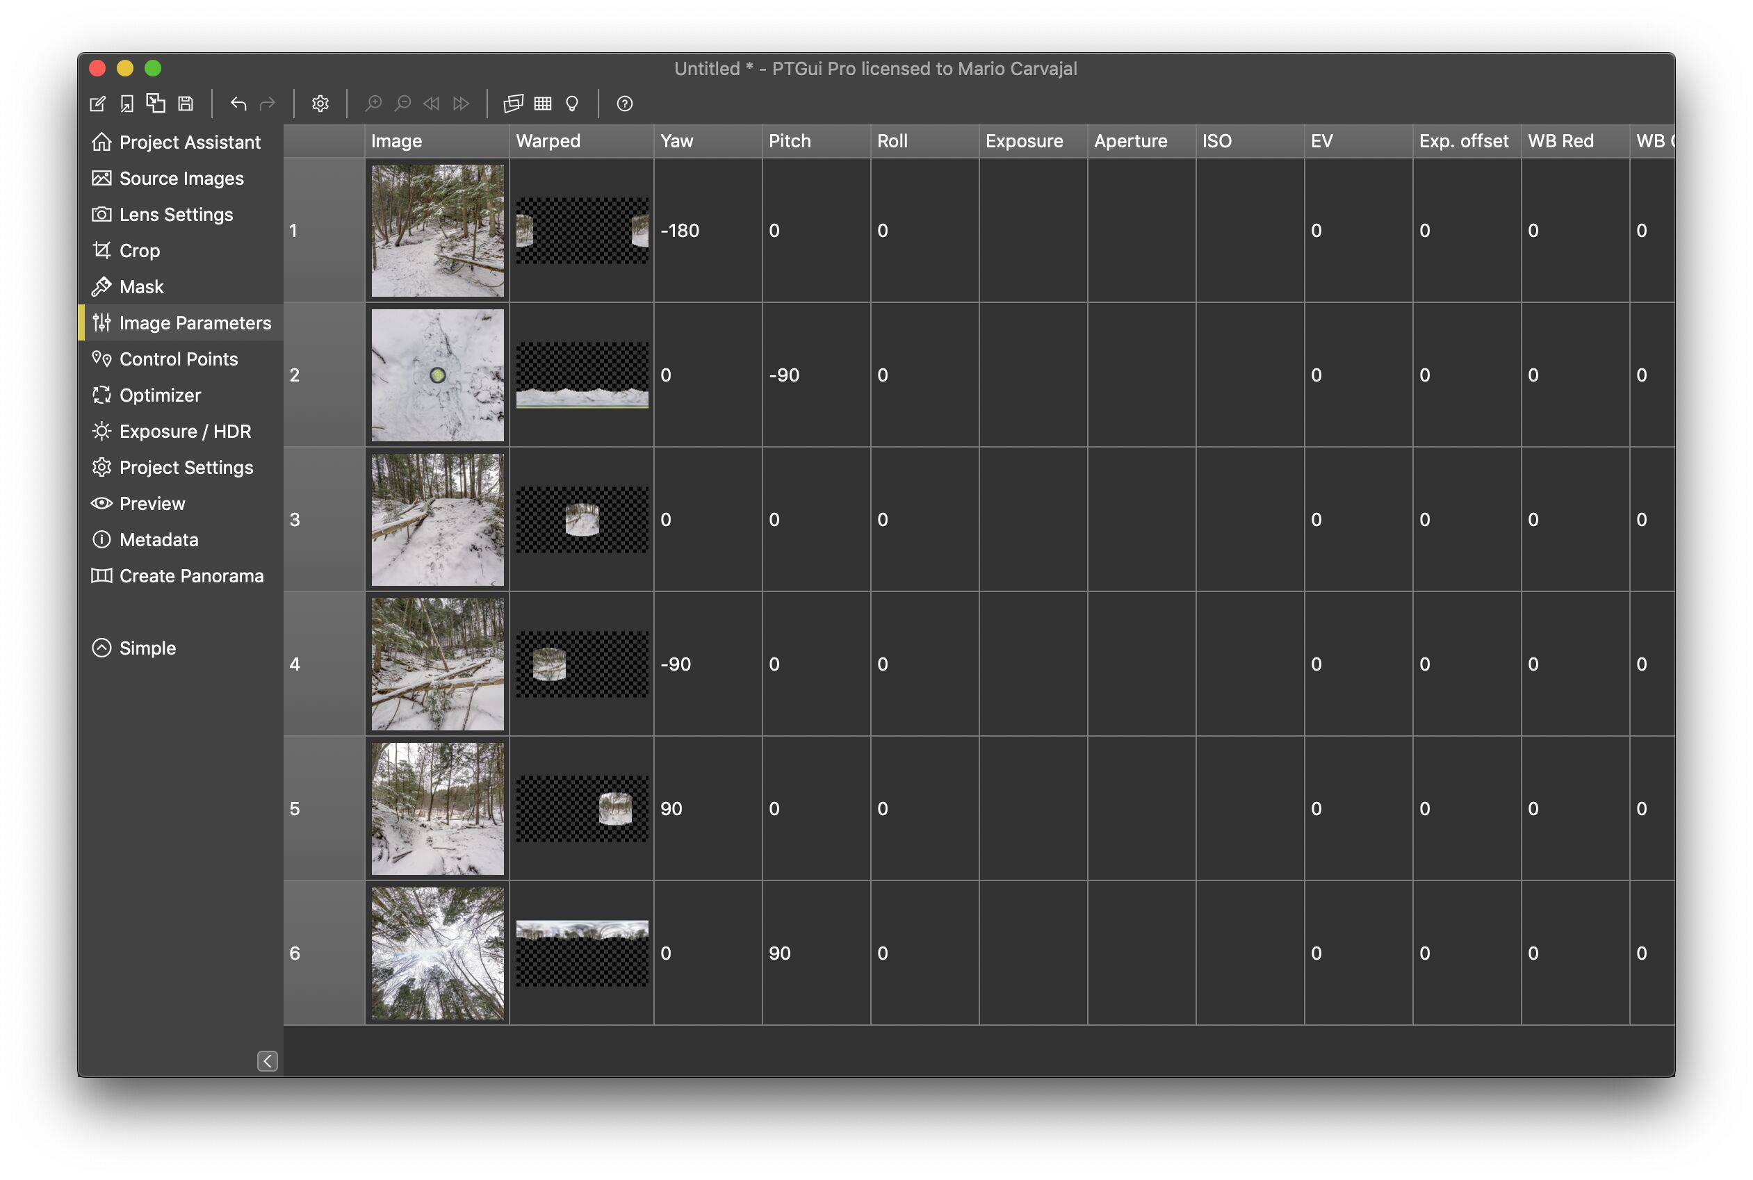Click the Next image double-arrow icon

tap(461, 103)
